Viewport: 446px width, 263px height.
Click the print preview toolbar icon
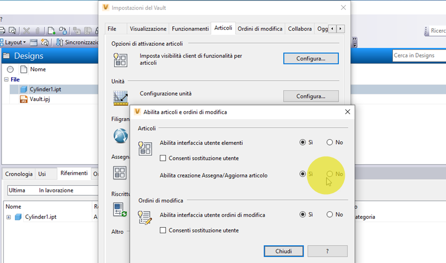coord(12,30)
